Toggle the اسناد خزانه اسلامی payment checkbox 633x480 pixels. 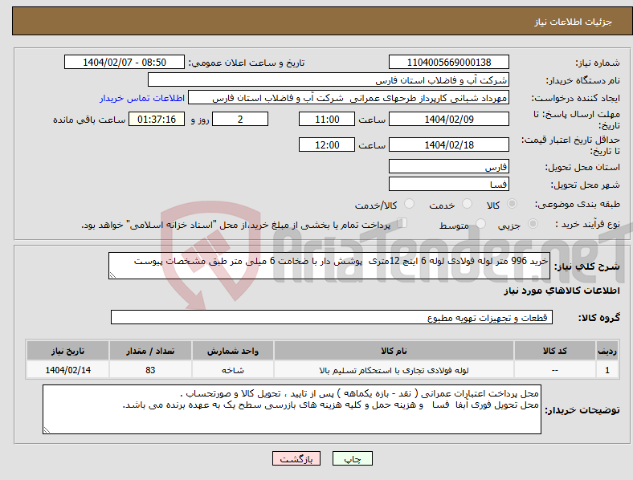402,223
